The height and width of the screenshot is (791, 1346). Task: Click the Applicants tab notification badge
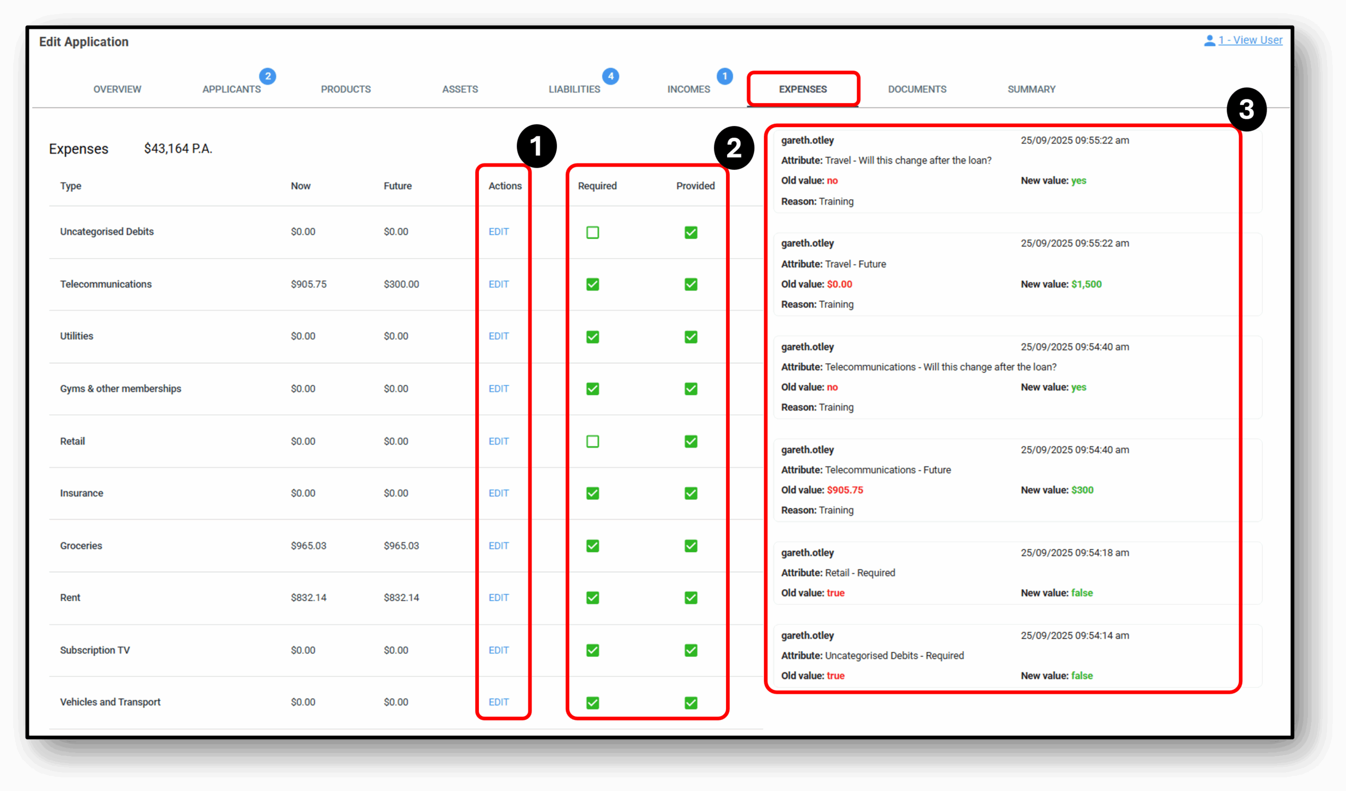pos(268,76)
